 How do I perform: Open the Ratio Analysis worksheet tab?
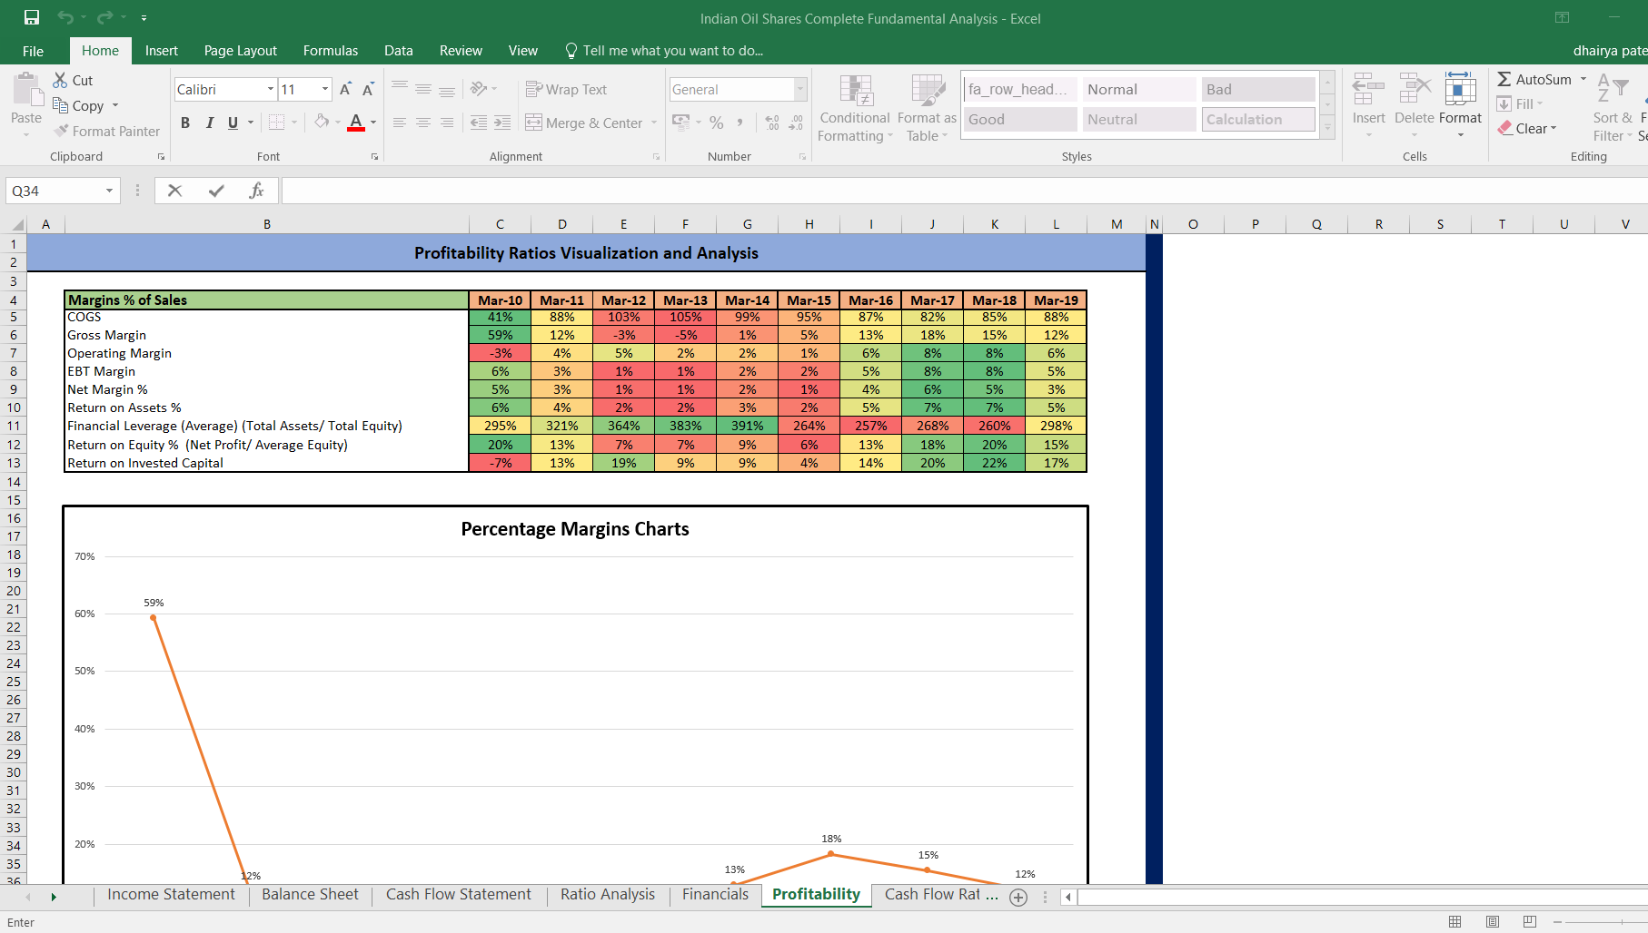[608, 894]
